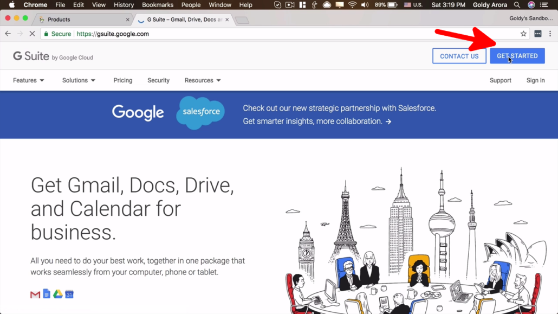Screen dimensions: 558x314
Task: Click the arrow after collaboration text
Action: [388, 121]
